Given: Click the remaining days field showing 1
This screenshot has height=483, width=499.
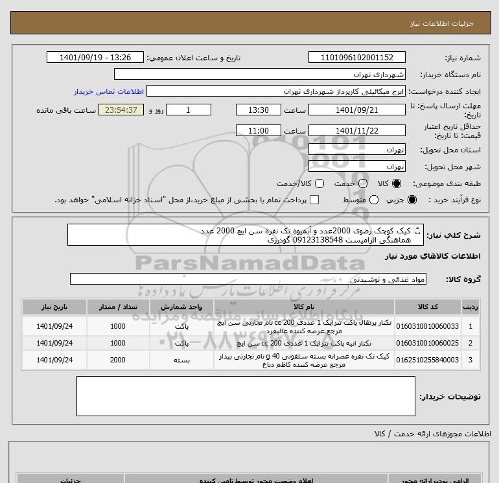Looking at the screenshot, I should (x=189, y=110).
